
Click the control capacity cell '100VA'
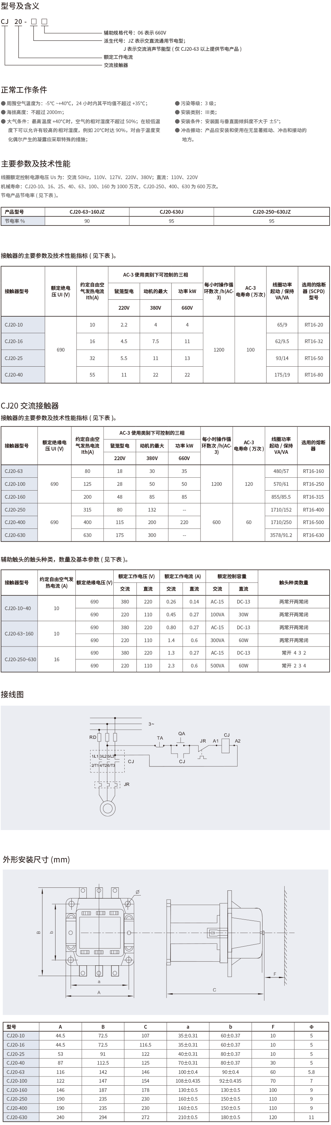[x=217, y=615]
